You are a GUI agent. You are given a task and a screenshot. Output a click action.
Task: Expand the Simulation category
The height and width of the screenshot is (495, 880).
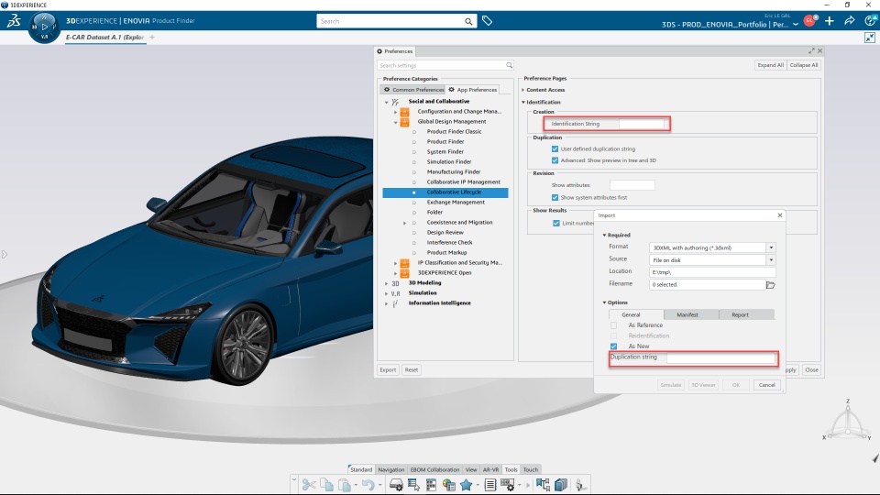click(386, 293)
